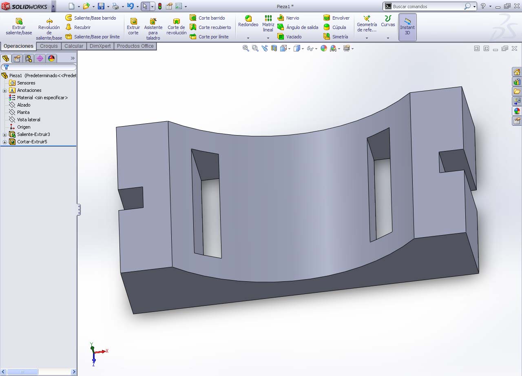The height and width of the screenshot is (376, 522).
Task: Click the Open file icon
Action: [x=86, y=6]
